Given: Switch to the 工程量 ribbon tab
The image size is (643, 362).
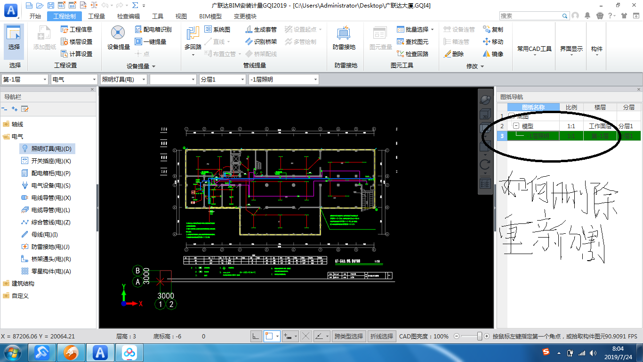Looking at the screenshot, I should [x=96, y=16].
